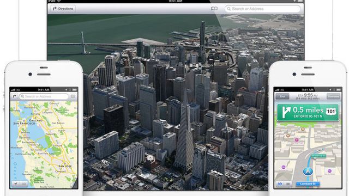Select the Oakland label on the map
This screenshot has height=196, width=349.
(35, 120)
